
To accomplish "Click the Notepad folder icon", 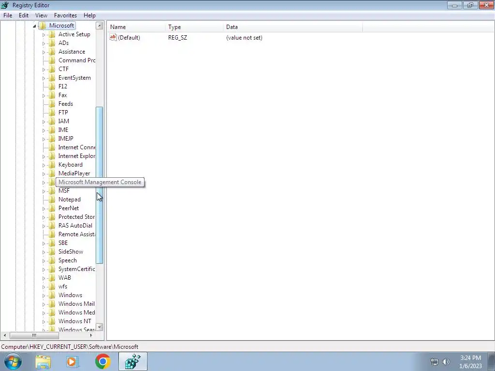I will point(52,200).
